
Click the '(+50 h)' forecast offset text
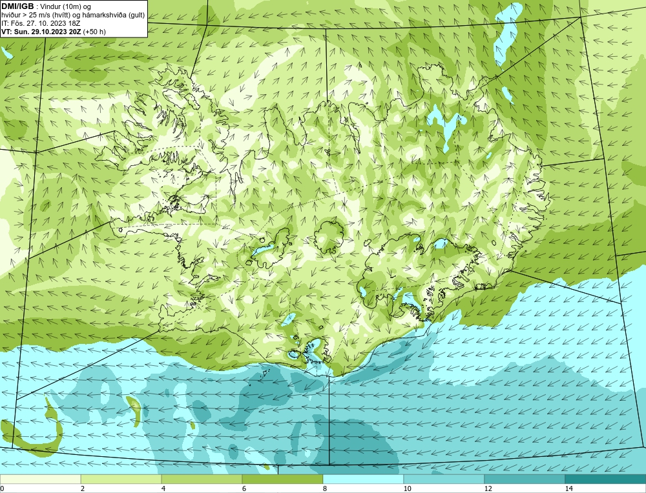pos(94,32)
